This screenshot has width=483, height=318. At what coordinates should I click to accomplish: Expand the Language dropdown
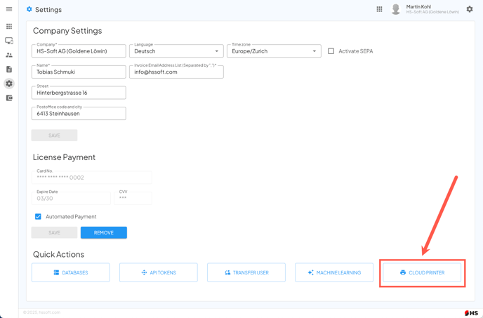(176, 51)
